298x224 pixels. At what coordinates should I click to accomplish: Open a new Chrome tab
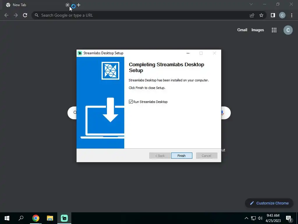[79, 5]
